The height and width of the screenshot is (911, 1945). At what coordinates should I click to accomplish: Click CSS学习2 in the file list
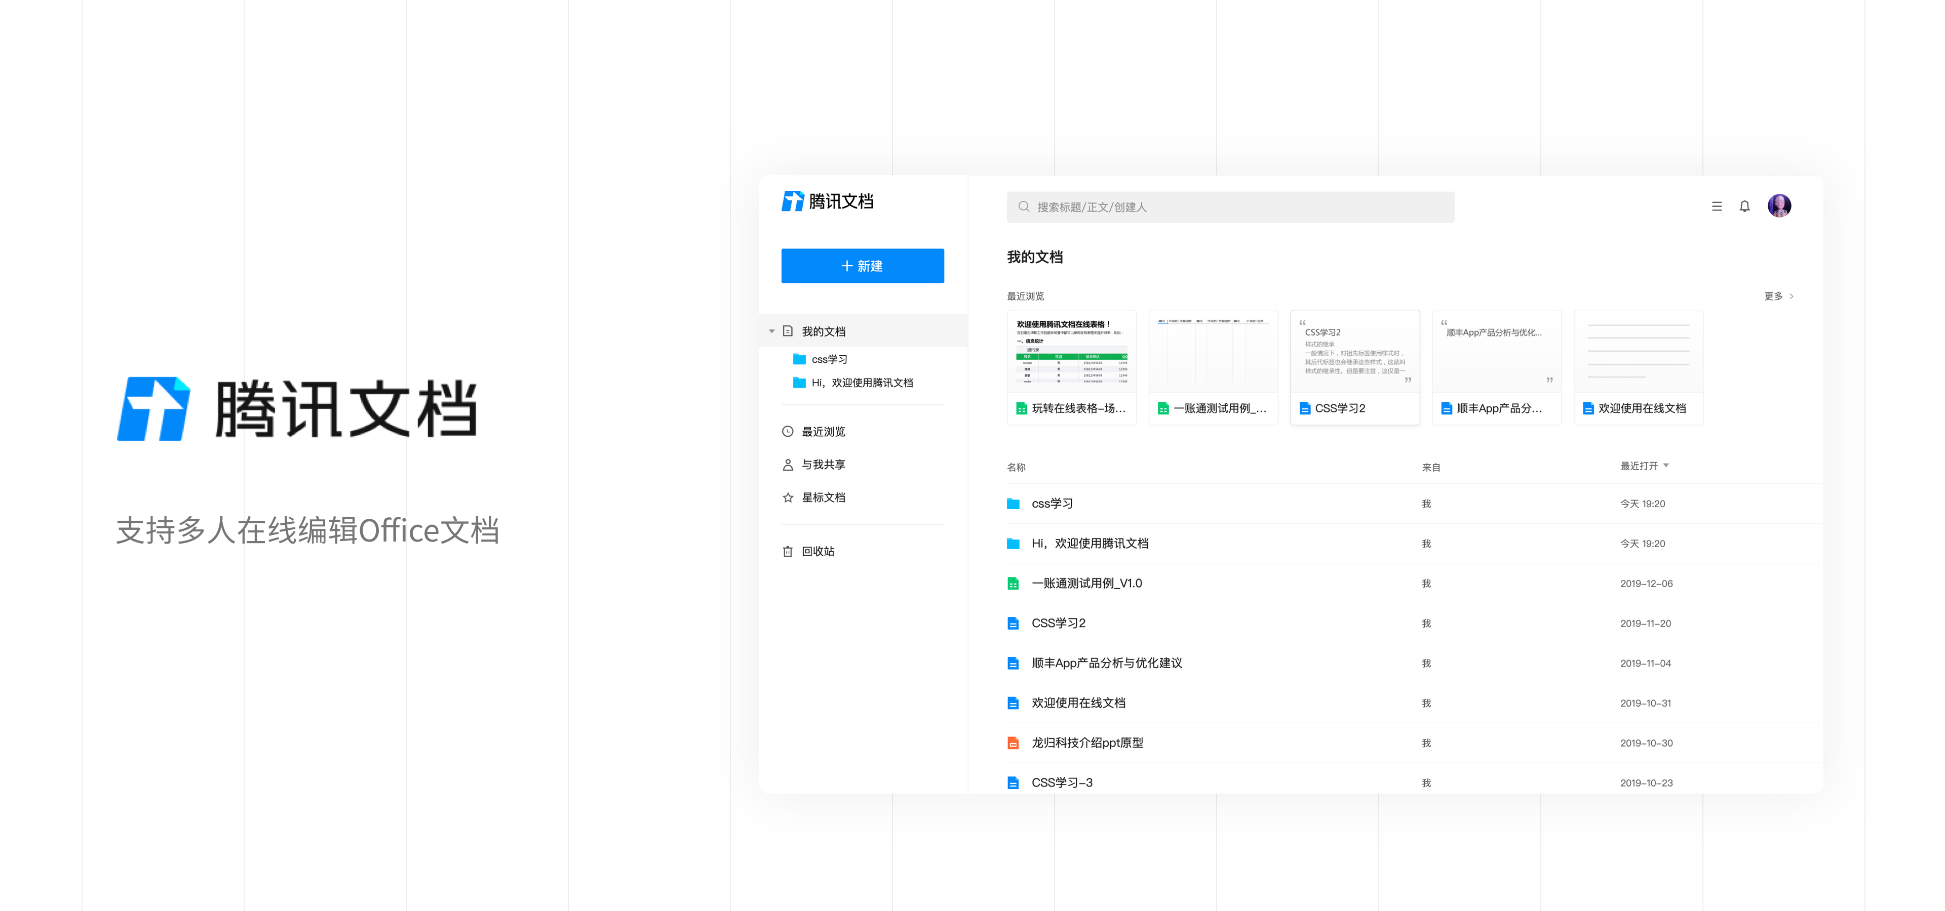coord(1058,624)
